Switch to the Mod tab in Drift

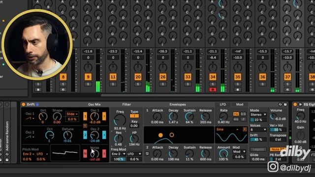pos(240,104)
